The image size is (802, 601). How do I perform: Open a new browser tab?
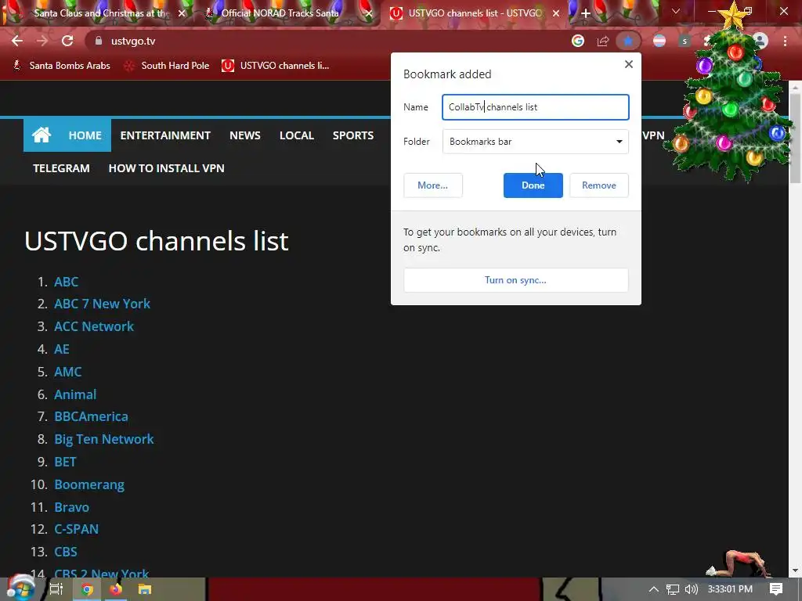pyautogui.click(x=586, y=13)
